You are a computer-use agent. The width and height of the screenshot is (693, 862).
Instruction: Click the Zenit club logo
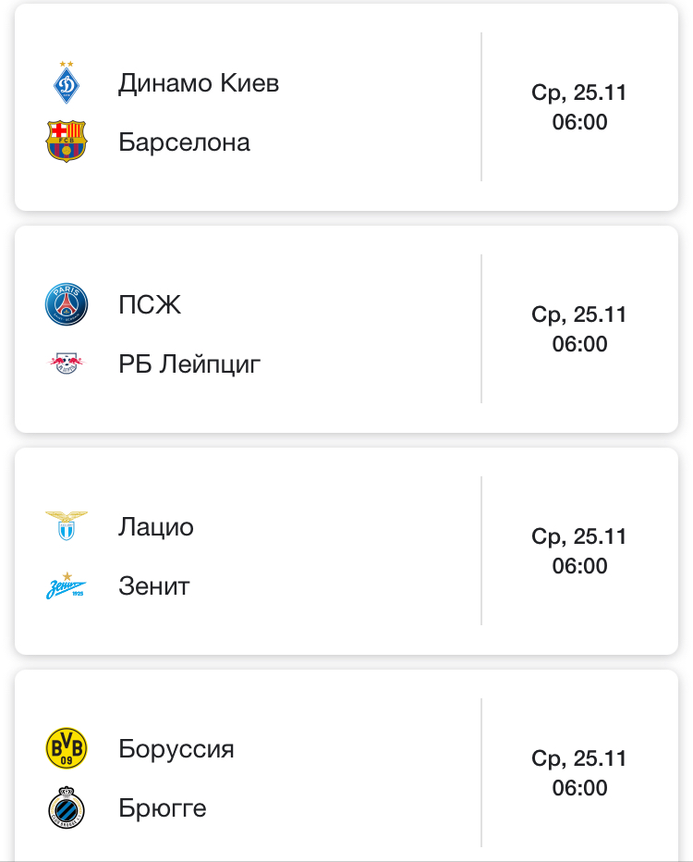tap(67, 585)
